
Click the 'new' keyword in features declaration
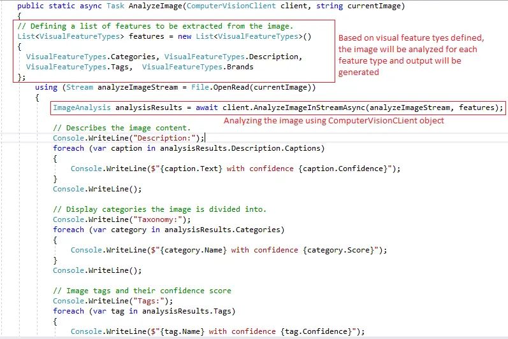click(x=185, y=36)
